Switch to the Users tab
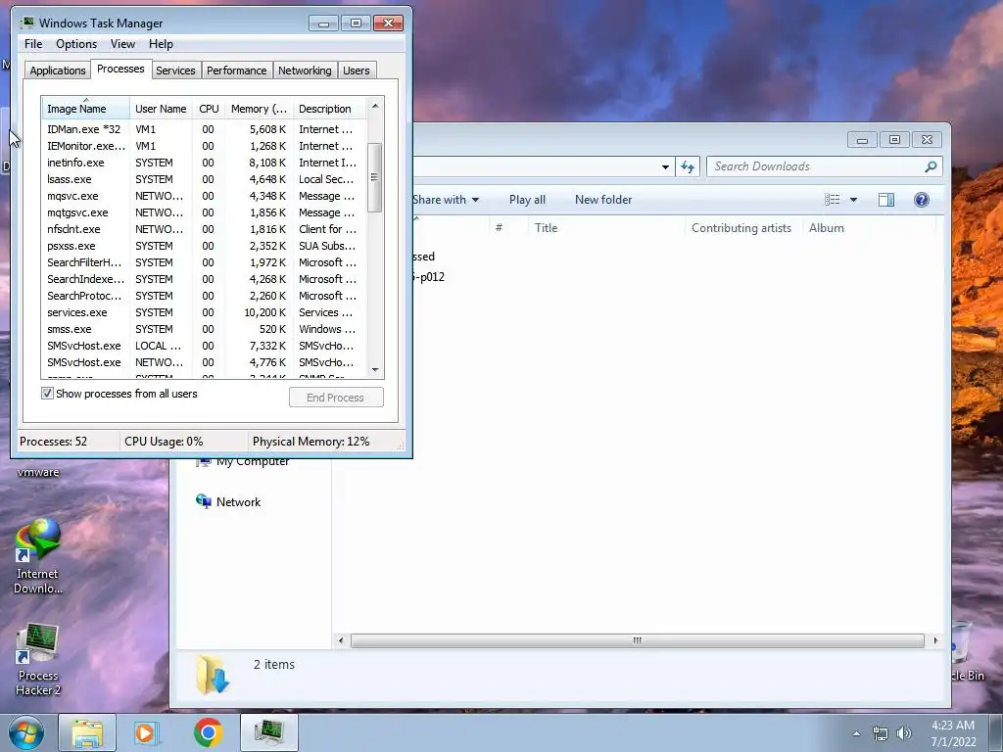Screen dimensions: 1003x752 [x=357, y=70]
